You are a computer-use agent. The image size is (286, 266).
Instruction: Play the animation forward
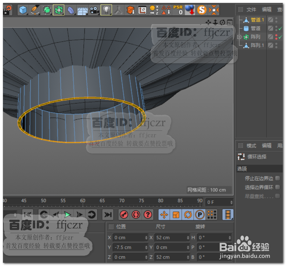coord(68,215)
